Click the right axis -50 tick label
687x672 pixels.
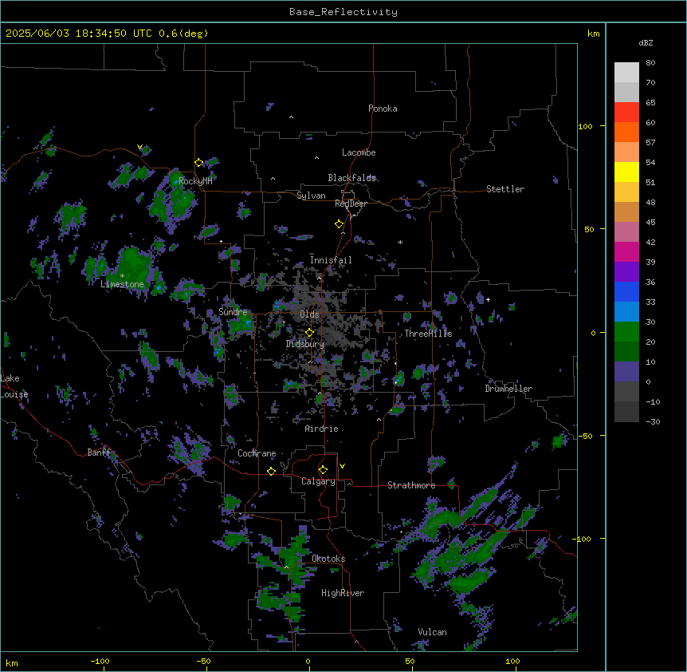coord(585,436)
